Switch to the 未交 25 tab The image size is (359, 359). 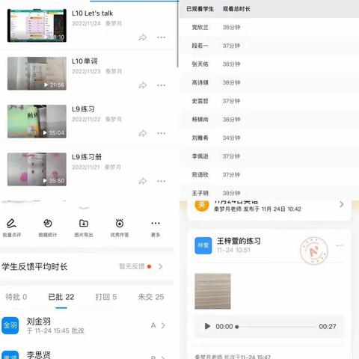151,297
